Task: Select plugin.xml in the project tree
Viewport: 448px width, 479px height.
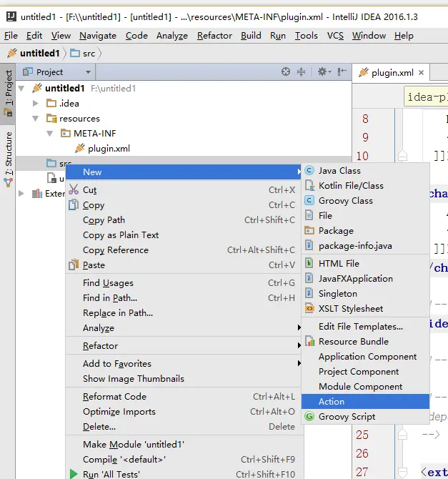Action: pyautogui.click(x=108, y=149)
